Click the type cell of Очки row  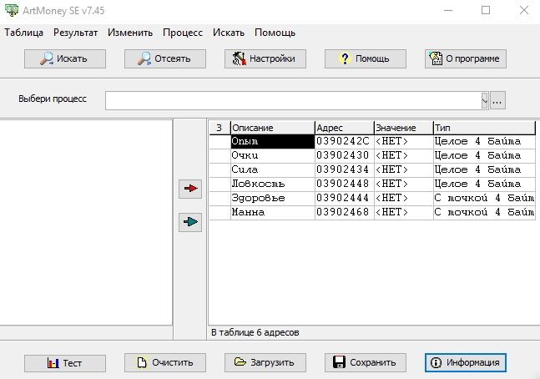pyautogui.click(x=484, y=156)
